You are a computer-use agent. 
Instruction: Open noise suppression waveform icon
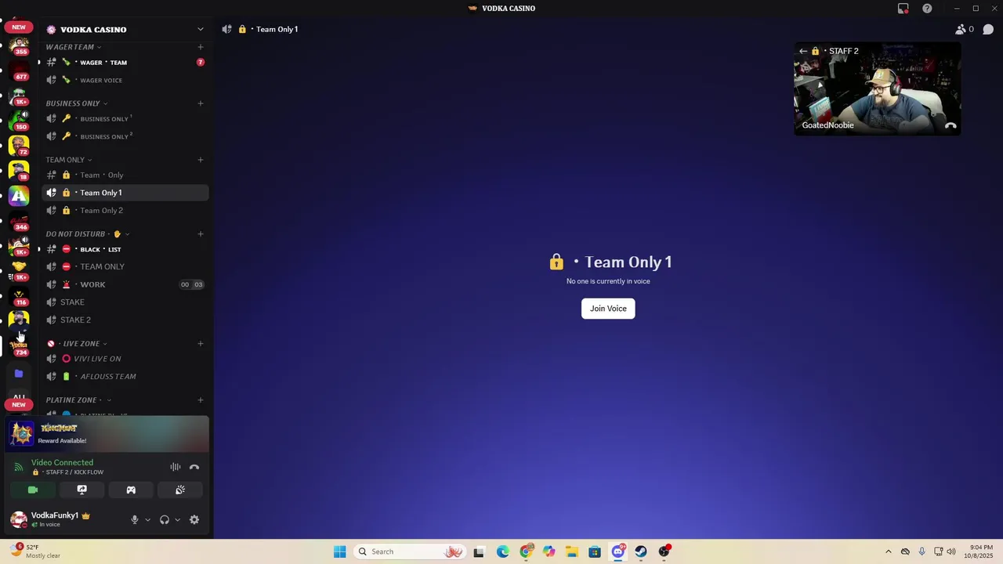pyautogui.click(x=176, y=467)
